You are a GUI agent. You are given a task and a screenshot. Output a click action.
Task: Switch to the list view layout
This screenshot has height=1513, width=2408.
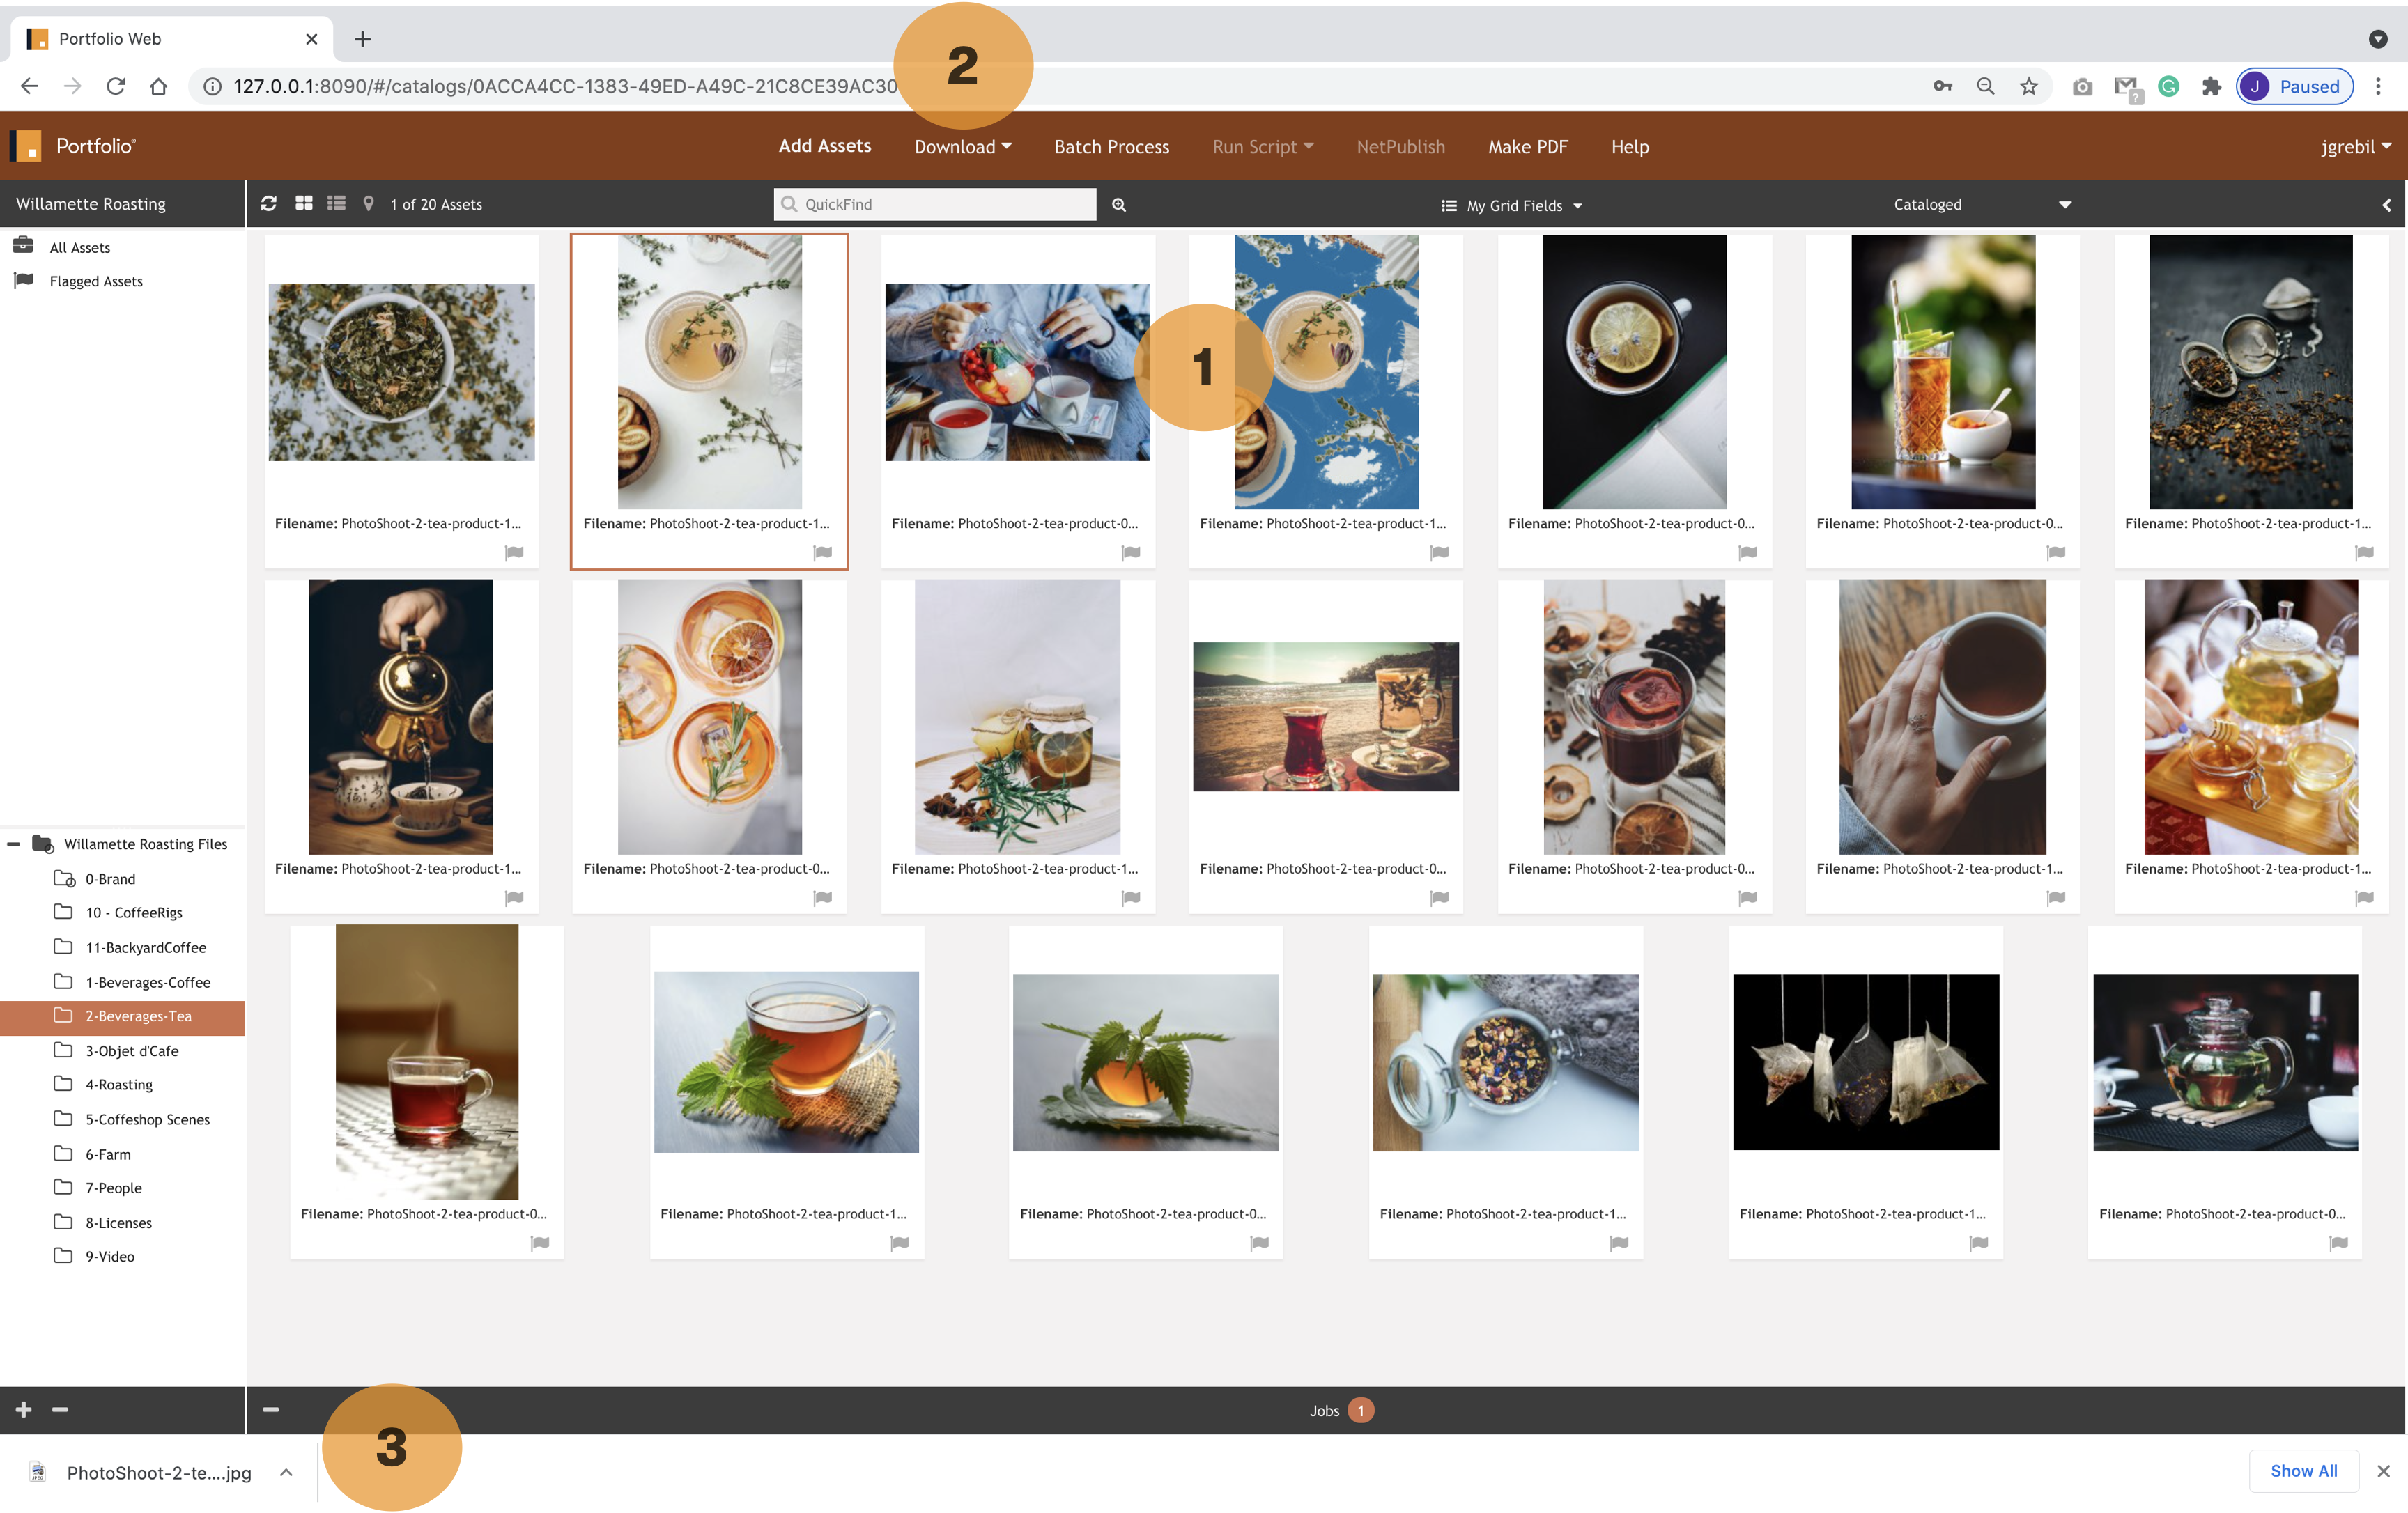click(x=337, y=204)
